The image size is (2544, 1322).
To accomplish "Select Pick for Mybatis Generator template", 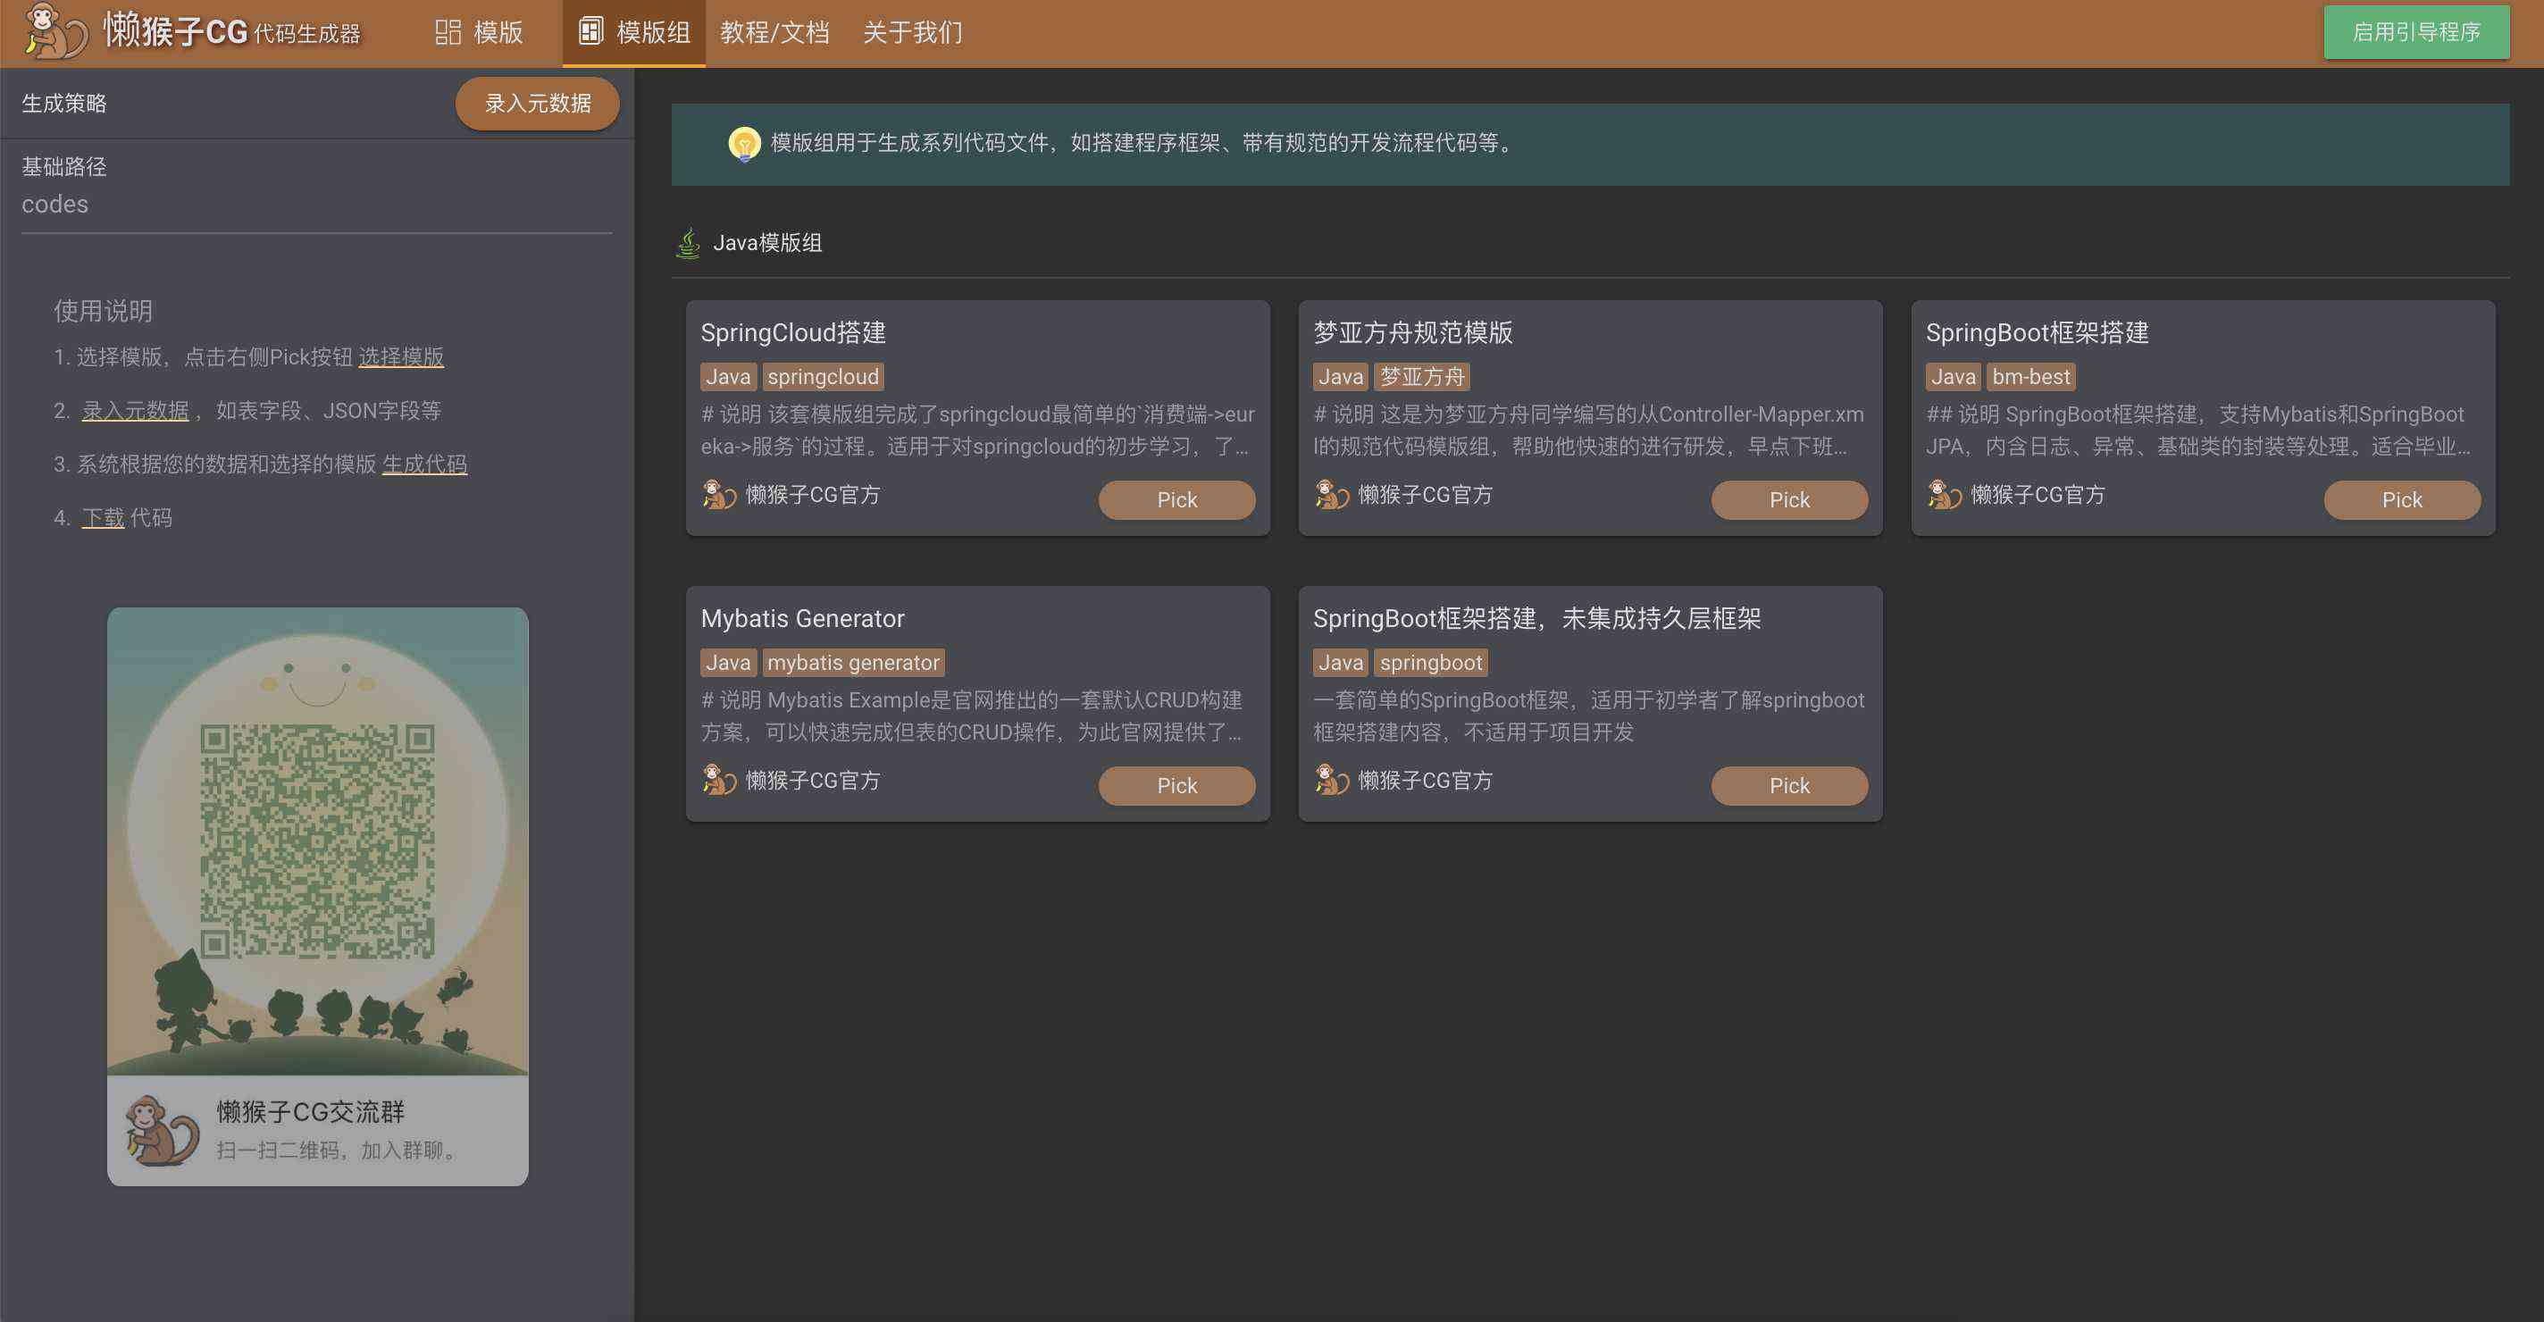I will (1176, 783).
